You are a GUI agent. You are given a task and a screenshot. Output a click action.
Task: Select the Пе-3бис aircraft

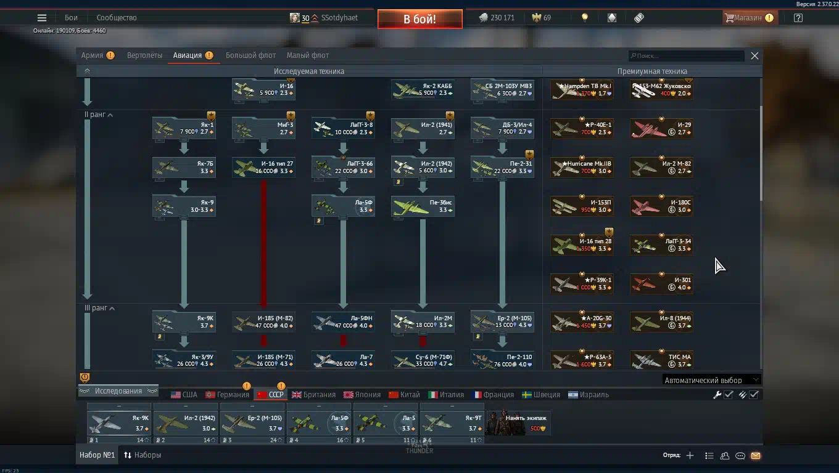pyautogui.click(x=423, y=206)
